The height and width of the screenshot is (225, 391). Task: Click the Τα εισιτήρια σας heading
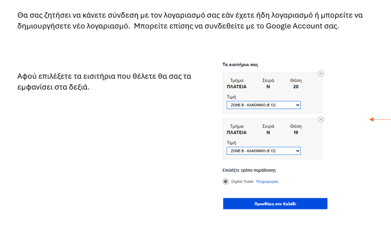240,65
